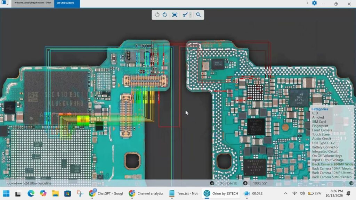Select the LCD category
The width and height of the screenshot is (356, 200).
(x=315, y=113)
